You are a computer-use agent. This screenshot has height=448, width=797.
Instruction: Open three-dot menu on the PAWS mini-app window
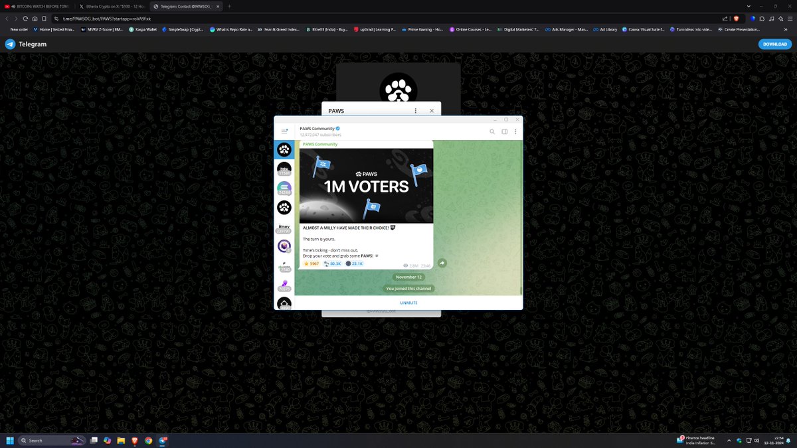pyautogui.click(x=416, y=111)
